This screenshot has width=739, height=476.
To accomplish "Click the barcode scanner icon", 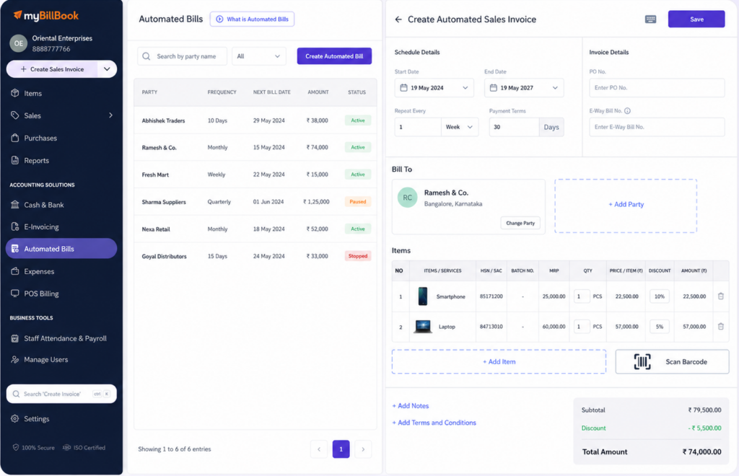I will click(642, 361).
